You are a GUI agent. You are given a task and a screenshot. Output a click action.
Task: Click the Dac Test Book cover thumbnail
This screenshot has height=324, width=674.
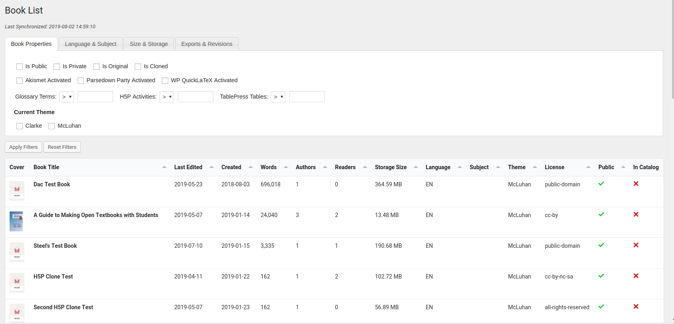pos(17,190)
